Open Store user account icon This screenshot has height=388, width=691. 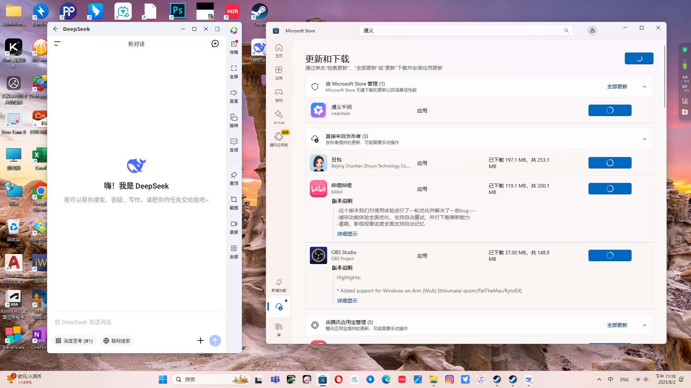click(x=592, y=31)
